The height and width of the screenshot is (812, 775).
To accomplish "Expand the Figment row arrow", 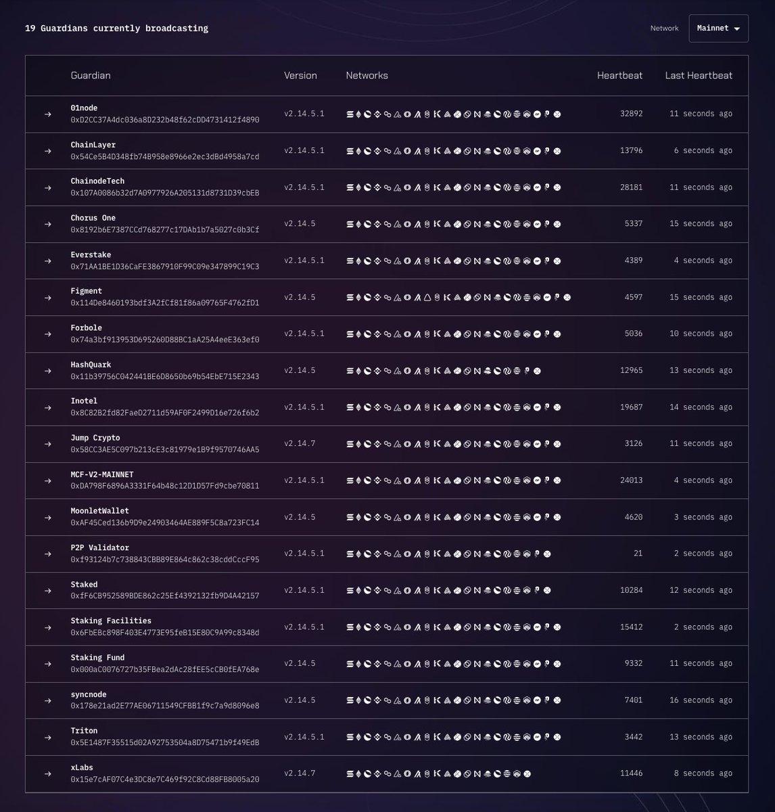I will click(x=47, y=297).
